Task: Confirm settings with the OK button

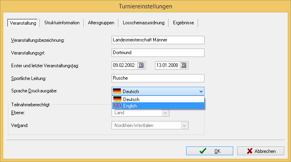Action: click(x=210, y=151)
